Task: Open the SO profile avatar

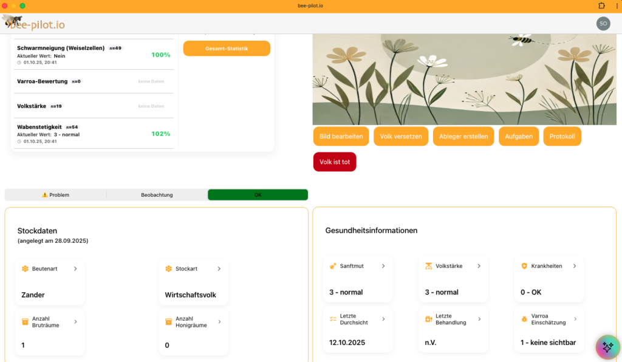Action: [603, 23]
